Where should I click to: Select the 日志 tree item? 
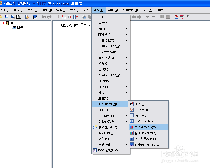coord(20,28)
